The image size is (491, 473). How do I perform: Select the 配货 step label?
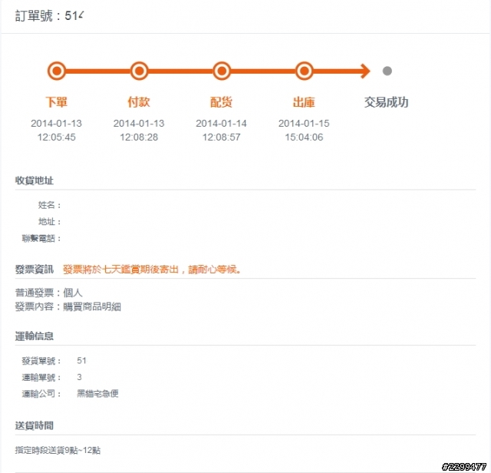pyautogui.click(x=222, y=102)
